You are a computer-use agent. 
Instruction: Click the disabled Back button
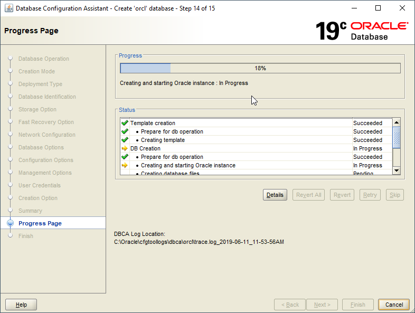290,305
